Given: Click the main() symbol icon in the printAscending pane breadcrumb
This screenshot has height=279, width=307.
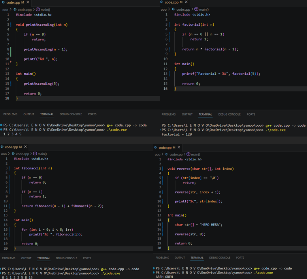Looking at the screenshot, I should [38, 9].
